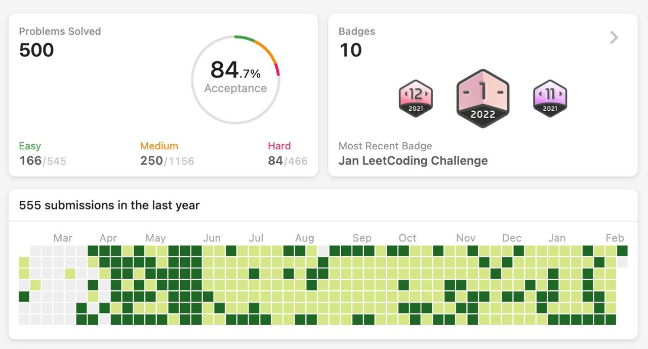Click the Jun month label on heatmap

[x=212, y=238]
